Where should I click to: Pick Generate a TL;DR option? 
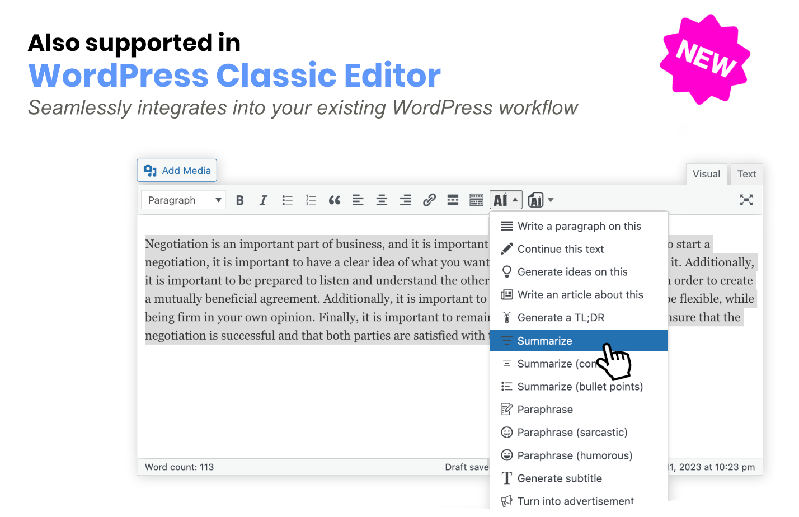(579, 318)
